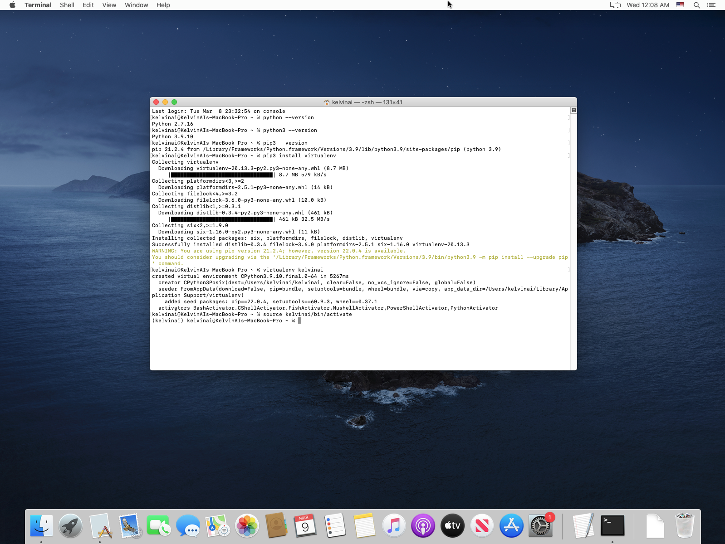Open the Apple menu
Image resolution: width=725 pixels, height=544 pixels.
[12, 5]
